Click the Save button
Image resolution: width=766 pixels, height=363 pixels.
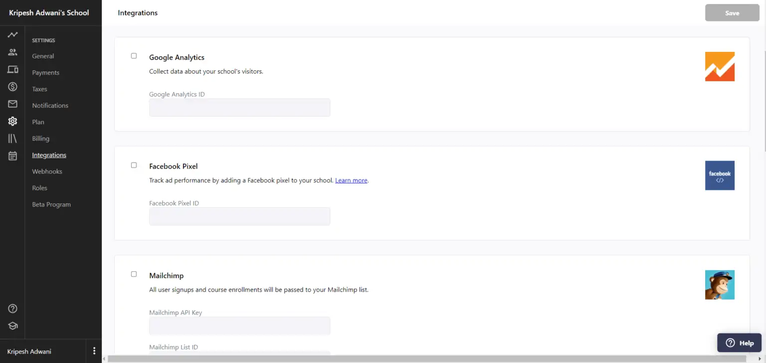click(x=732, y=13)
